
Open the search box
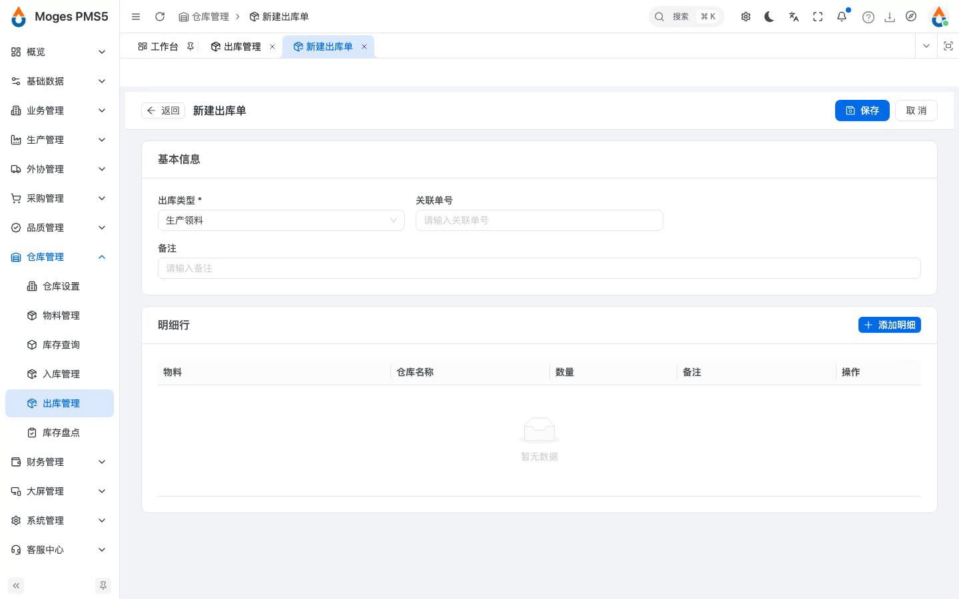click(x=686, y=17)
